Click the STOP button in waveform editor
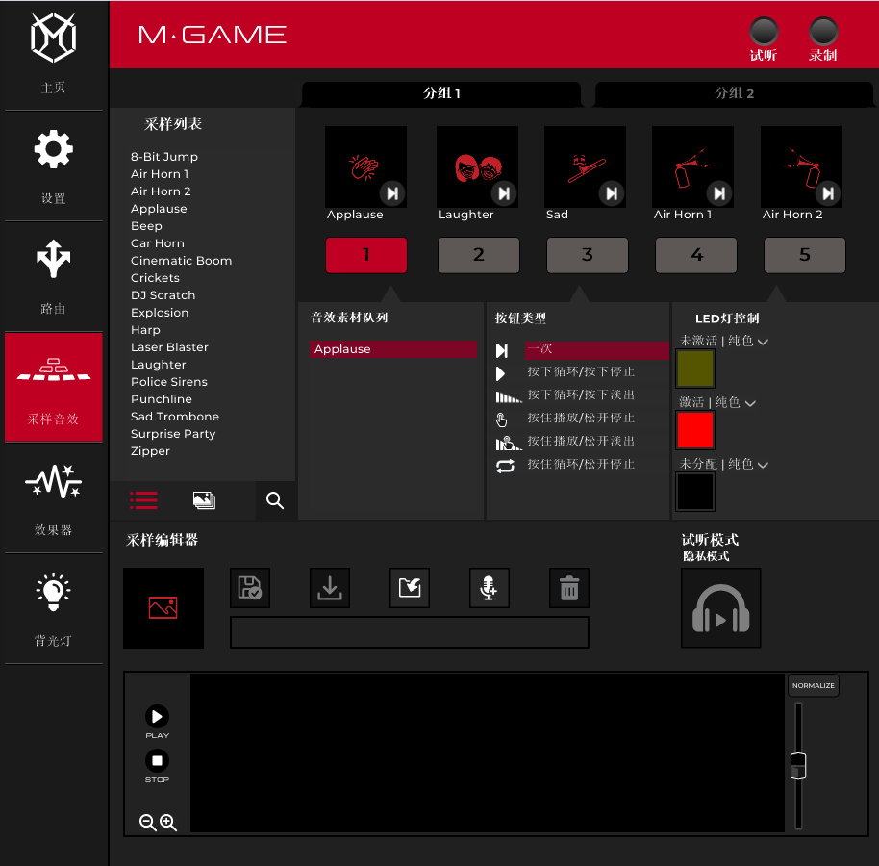The height and width of the screenshot is (866, 879). click(157, 760)
